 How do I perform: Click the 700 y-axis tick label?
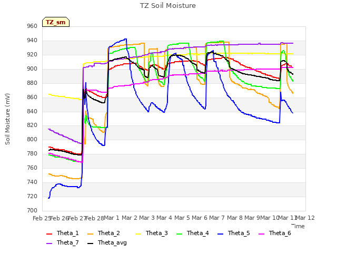click(32, 210)
